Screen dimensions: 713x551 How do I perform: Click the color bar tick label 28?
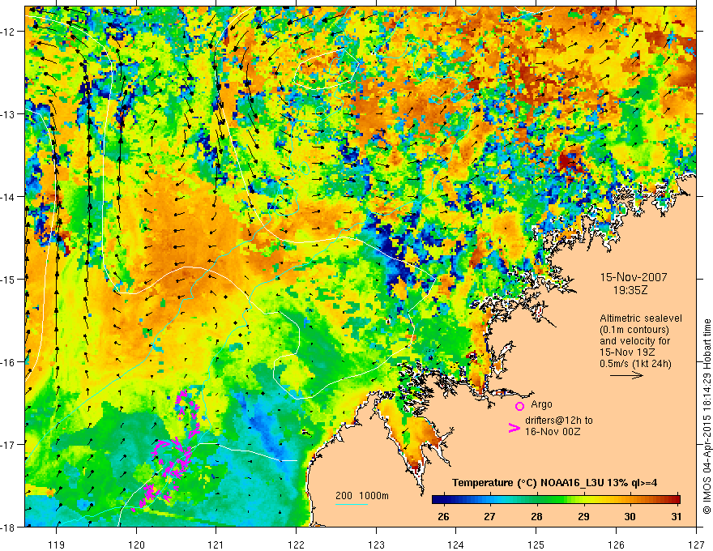click(x=537, y=516)
